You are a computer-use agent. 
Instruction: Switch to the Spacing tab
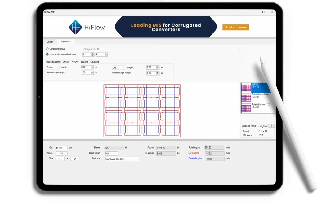84,62
